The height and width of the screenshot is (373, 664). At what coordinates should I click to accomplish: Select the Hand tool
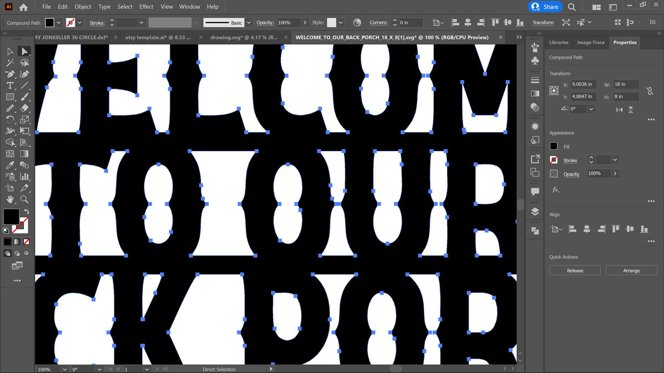pos(10,199)
